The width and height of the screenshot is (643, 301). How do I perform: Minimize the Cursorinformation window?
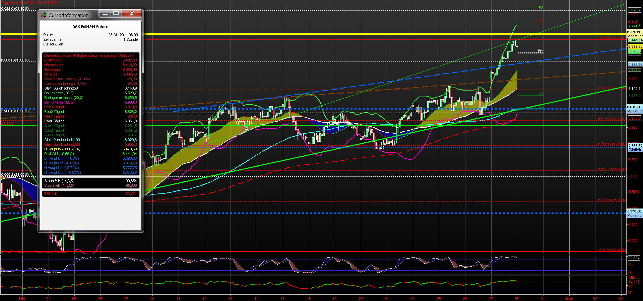pyautogui.click(x=105, y=14)
